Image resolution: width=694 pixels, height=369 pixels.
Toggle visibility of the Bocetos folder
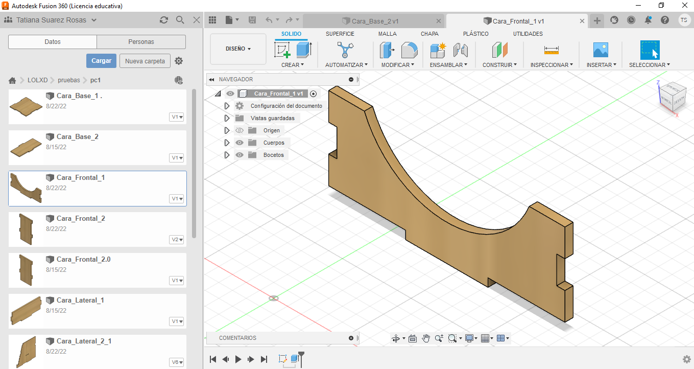[x=239, y=155]
